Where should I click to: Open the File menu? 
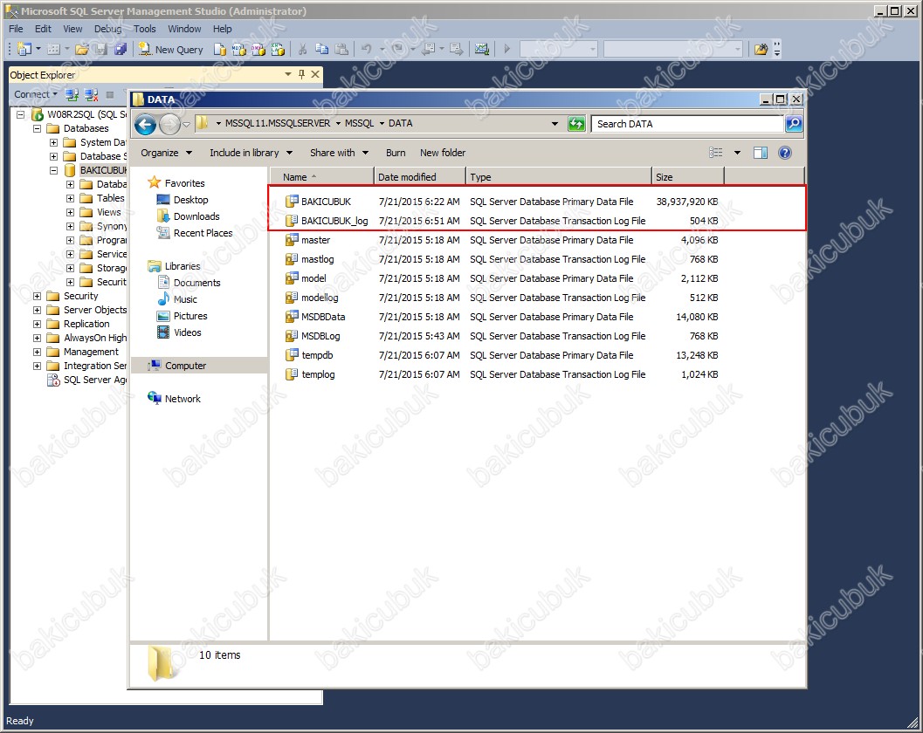click(x=16, y=29)
